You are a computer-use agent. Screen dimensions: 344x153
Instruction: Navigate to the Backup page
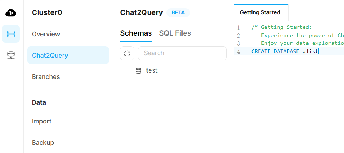tap(43, 143)
